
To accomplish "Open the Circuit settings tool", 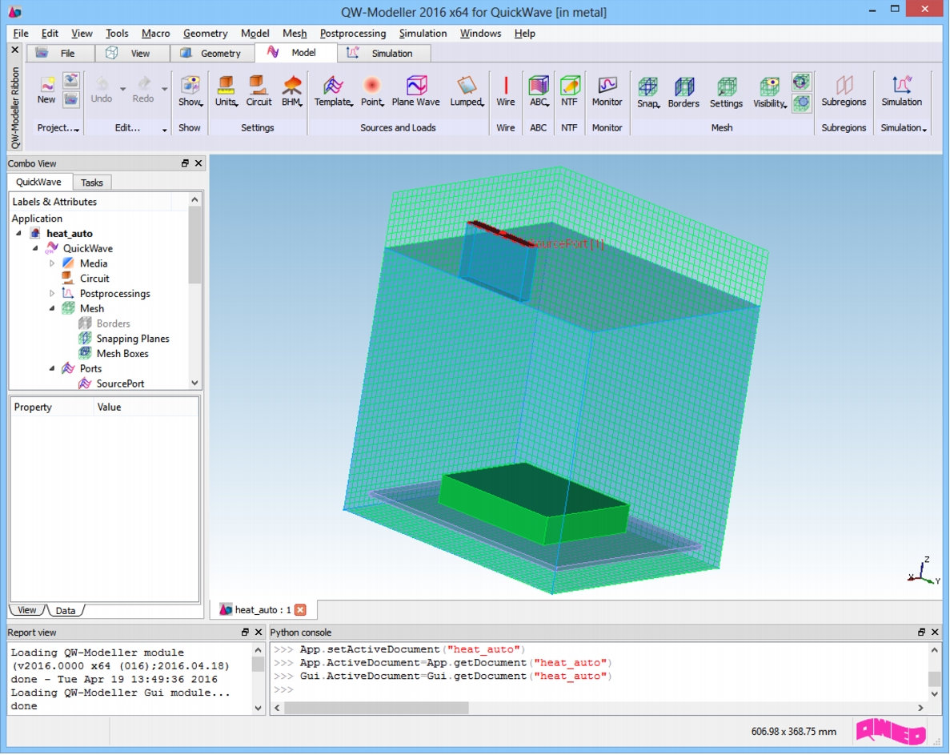I will pyautogui.click(x=259, y=91).
